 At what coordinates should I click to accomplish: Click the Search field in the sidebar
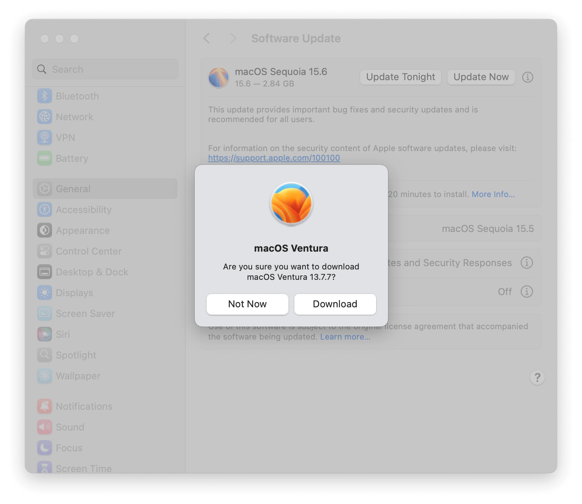[x=105, y=69]
